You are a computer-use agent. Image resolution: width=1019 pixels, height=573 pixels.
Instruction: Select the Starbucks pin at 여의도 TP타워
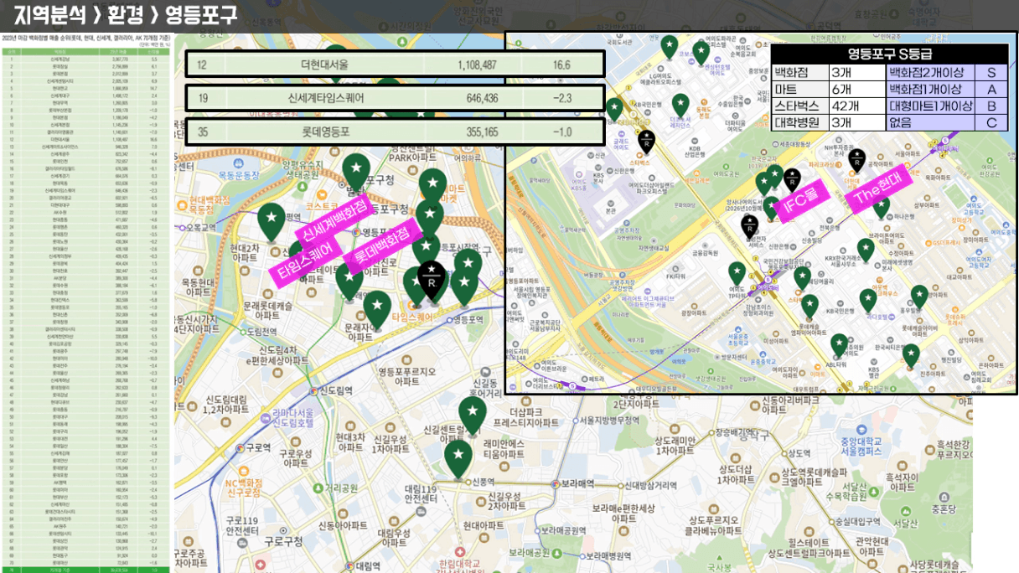pyautogui.click(x=737, y=274)
